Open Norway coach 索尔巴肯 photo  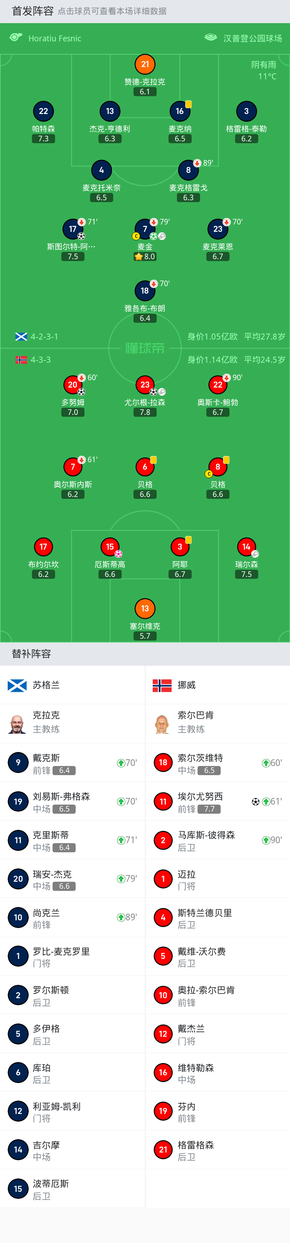[163, 724]
